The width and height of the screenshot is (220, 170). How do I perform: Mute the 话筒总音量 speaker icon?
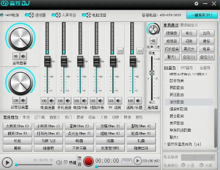click(x=23, y=101)
